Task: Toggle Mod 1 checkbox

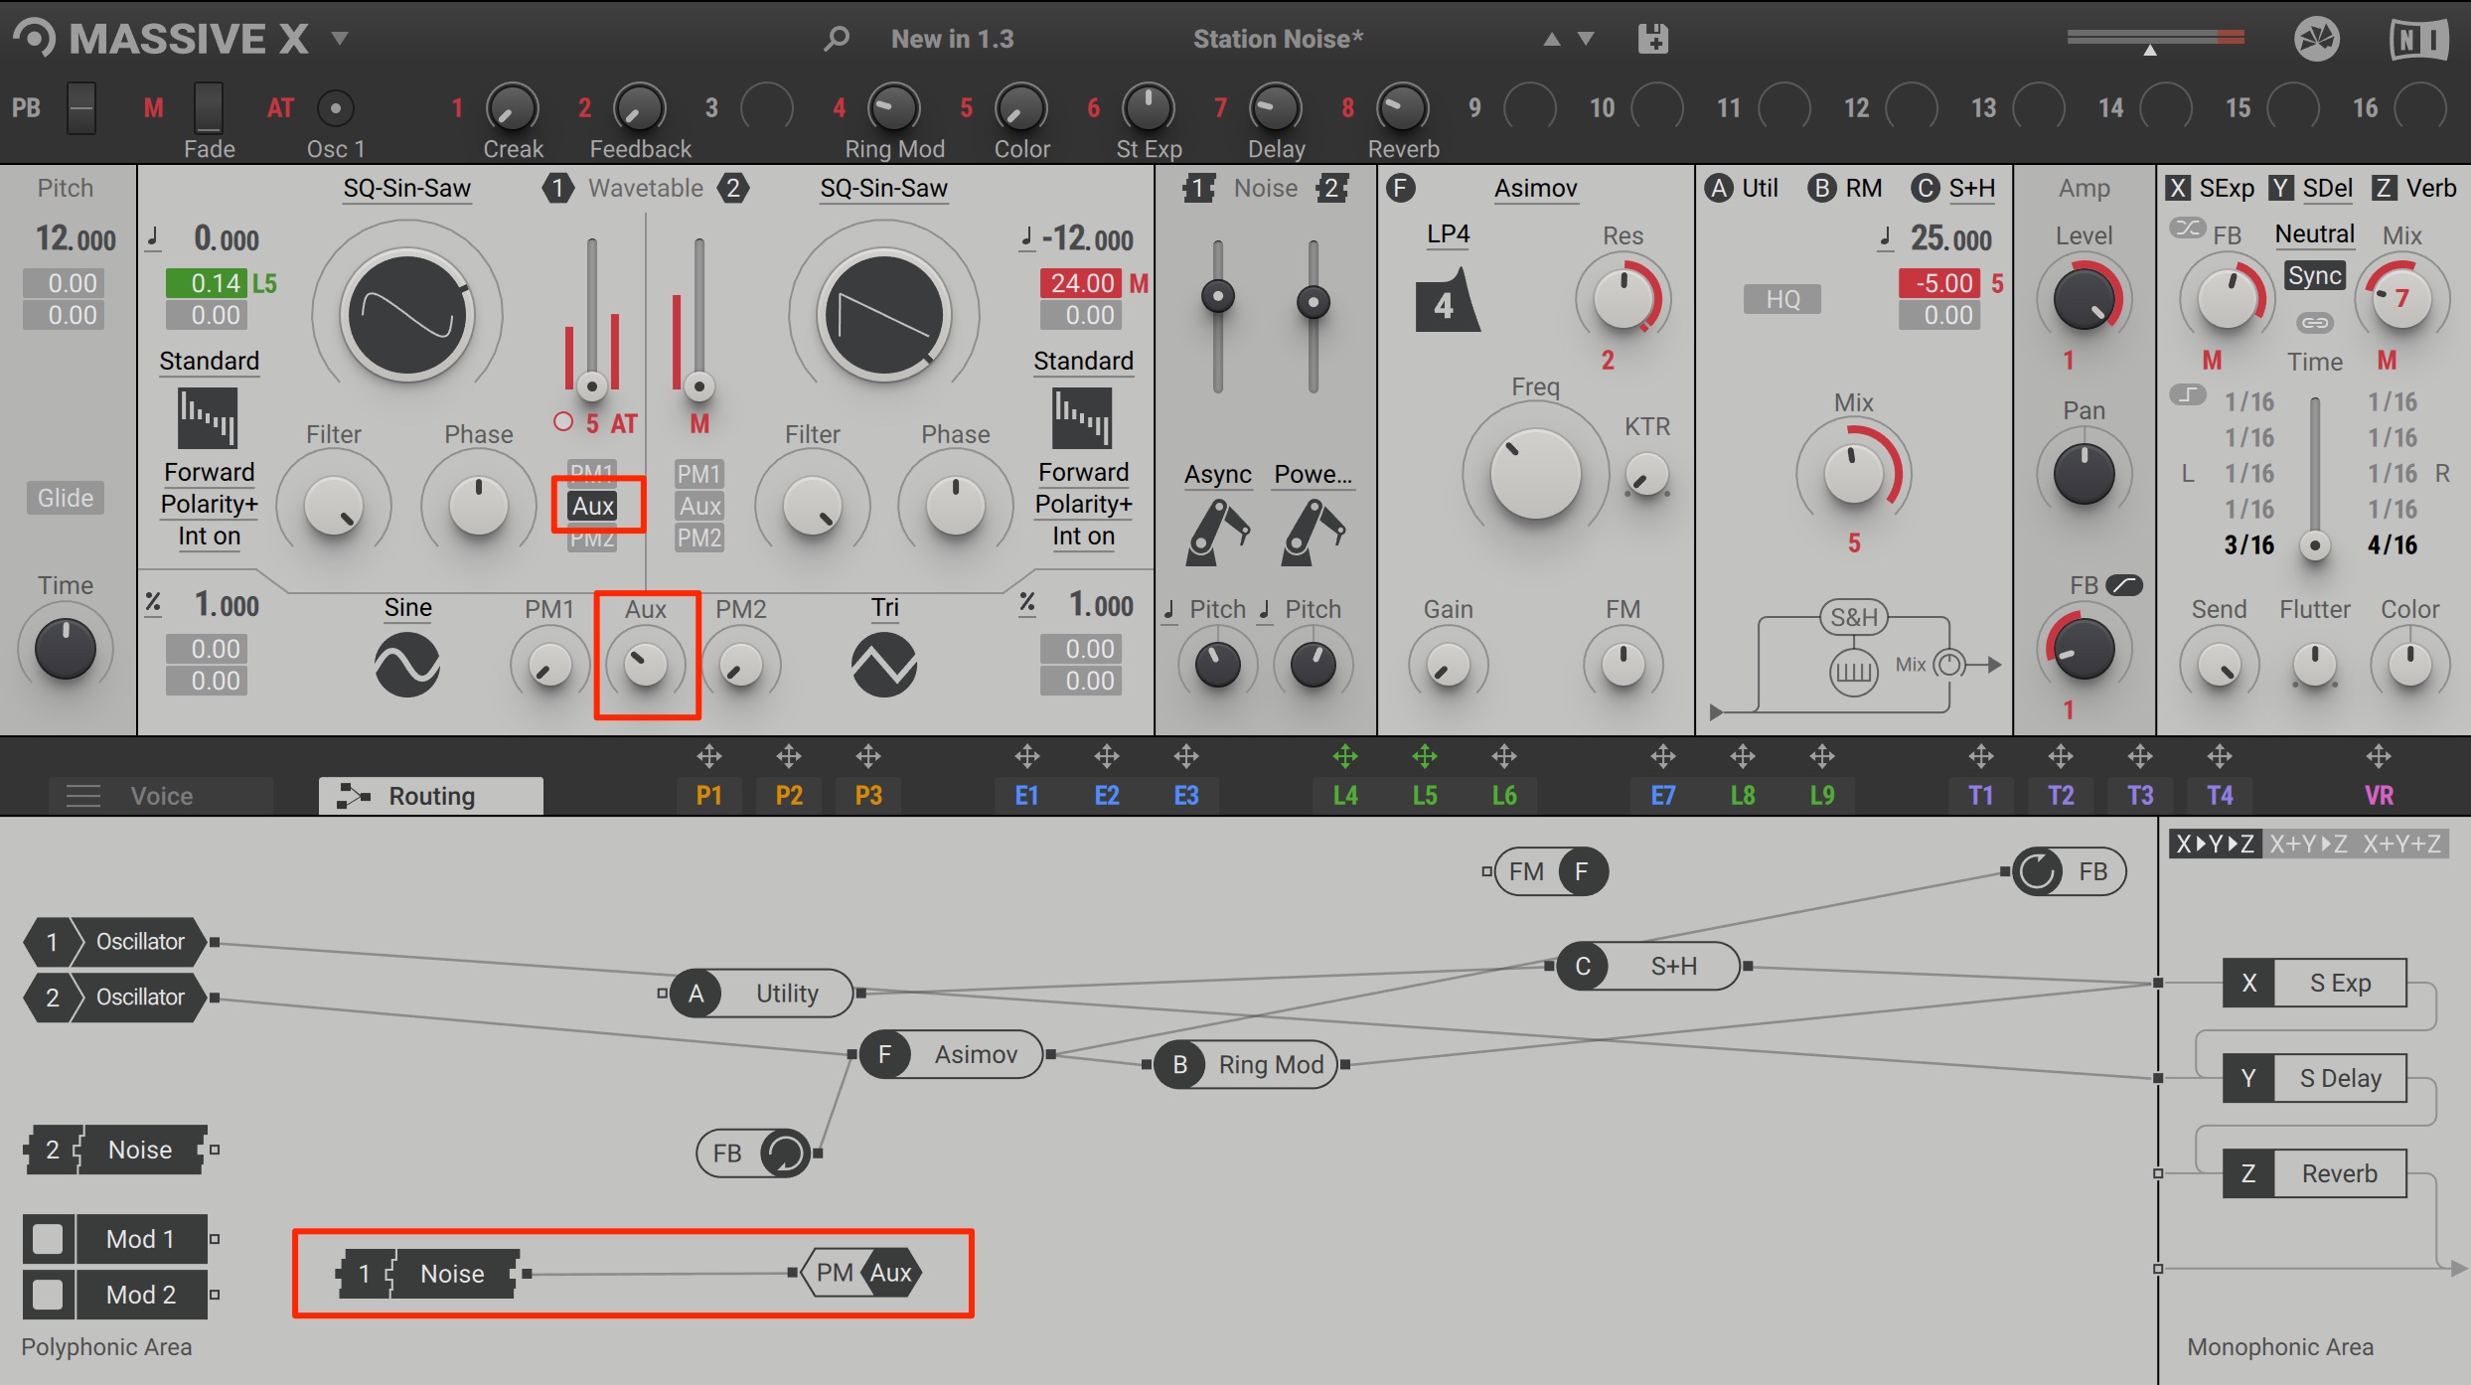Action: [48, 1239]
